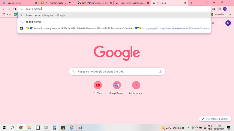Close the Google Tradutor tab
This screenshot has width=234, height=131.
pyautogui.click(x=36, y=3)
